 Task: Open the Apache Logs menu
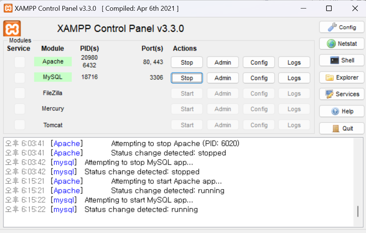294,62
